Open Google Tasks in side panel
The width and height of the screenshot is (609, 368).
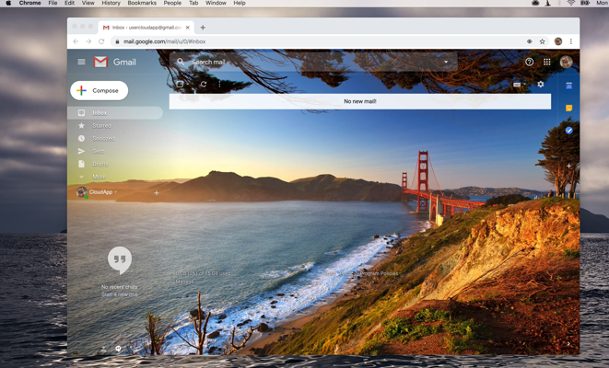[568, 131]
